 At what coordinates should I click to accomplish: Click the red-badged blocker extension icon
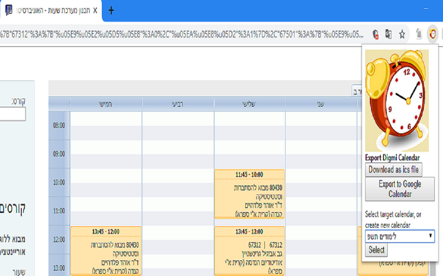[376, 34]
